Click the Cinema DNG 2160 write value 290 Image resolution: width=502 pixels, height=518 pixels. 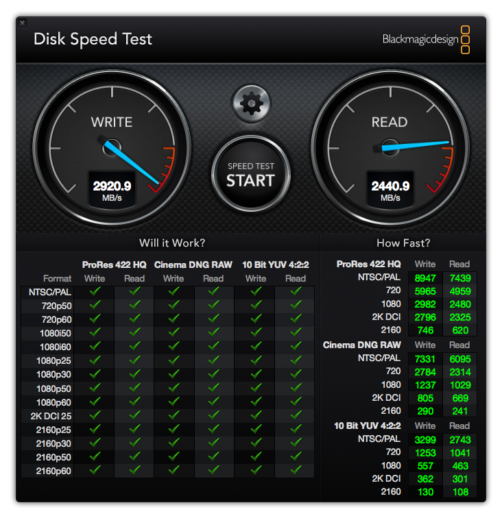425,411
